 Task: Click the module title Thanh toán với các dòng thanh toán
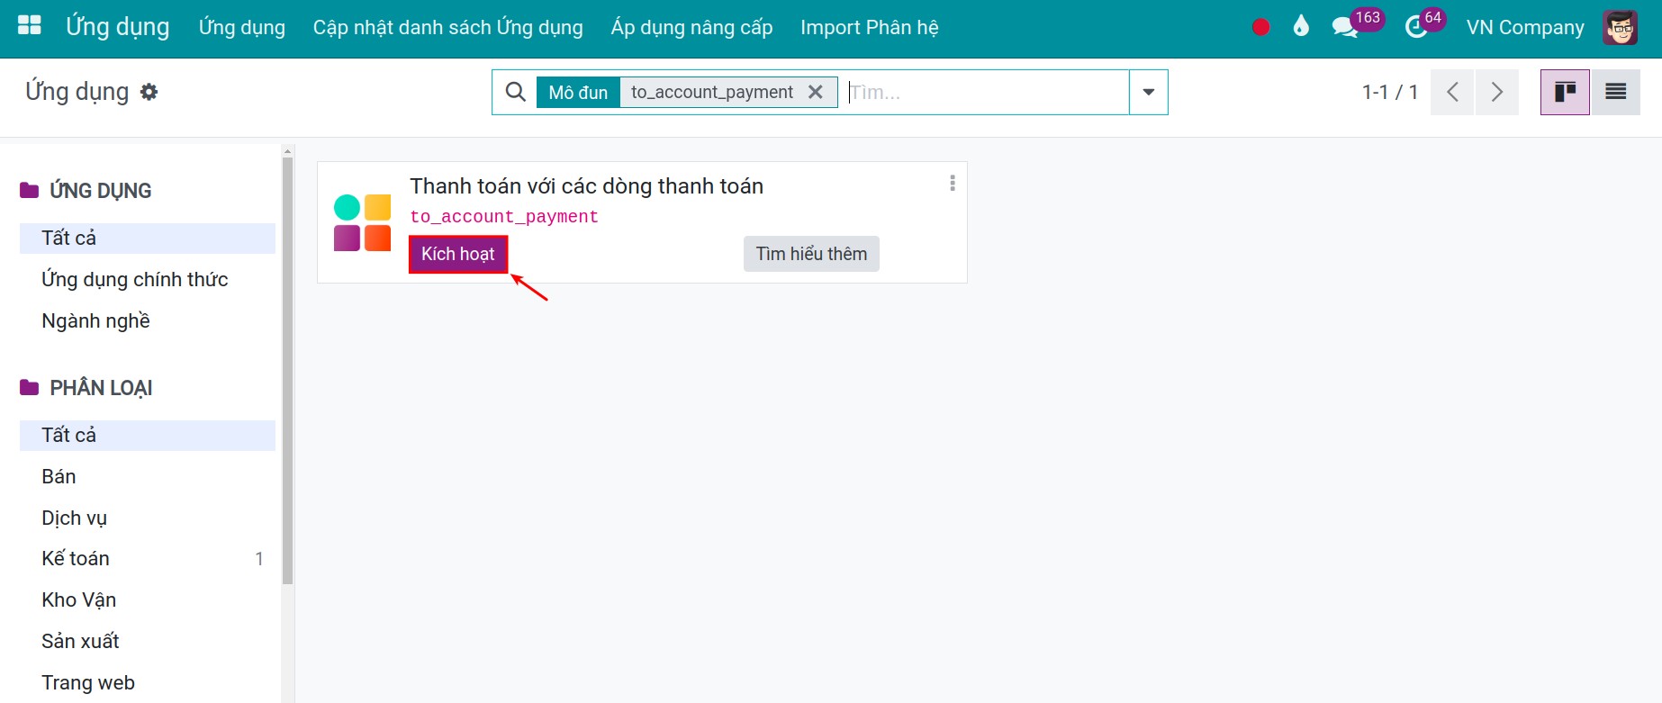coord(587,186)
